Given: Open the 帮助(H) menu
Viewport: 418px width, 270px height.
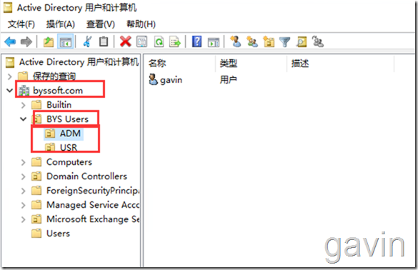Looking at the screenshot, I should click(141, 24).
